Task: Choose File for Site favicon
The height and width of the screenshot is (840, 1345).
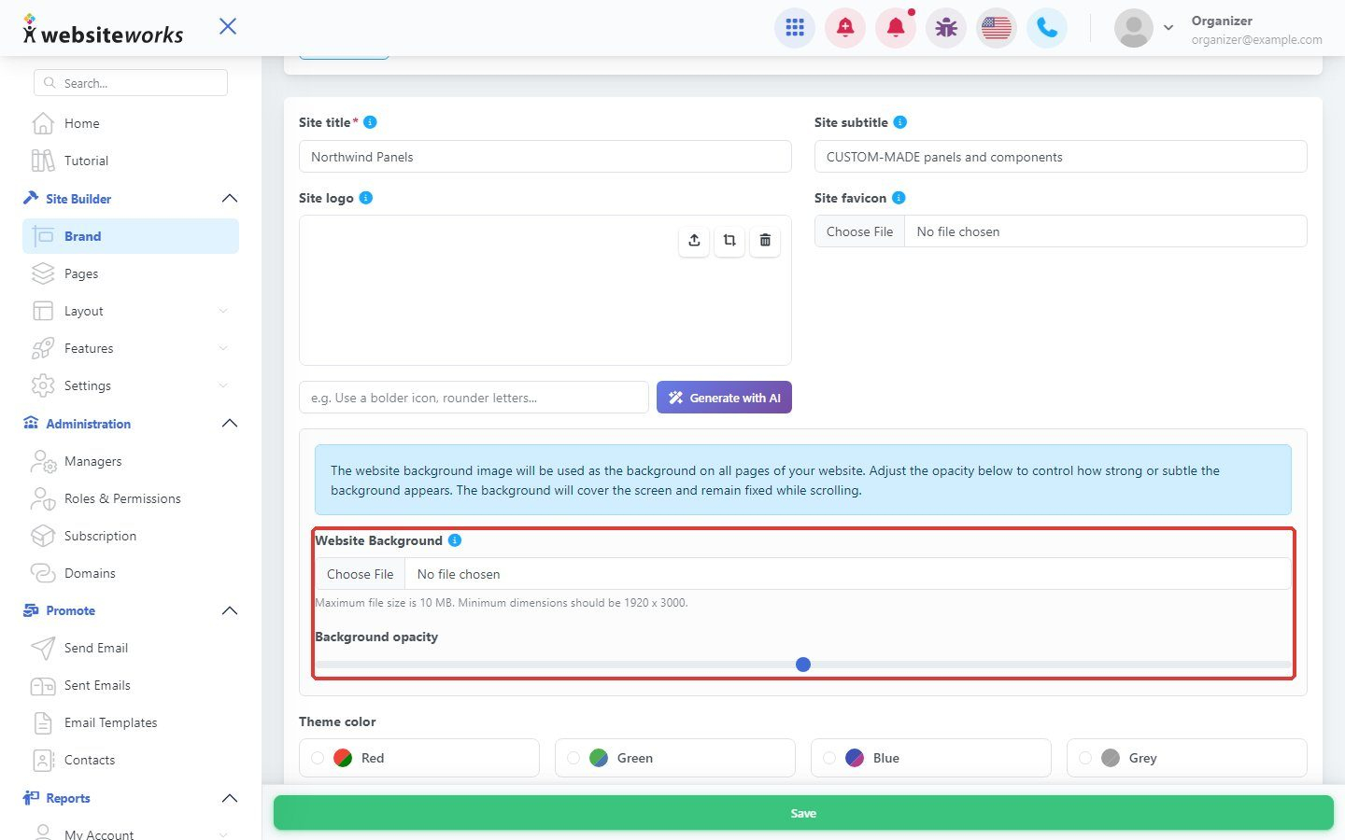Action: click(860, 231)
